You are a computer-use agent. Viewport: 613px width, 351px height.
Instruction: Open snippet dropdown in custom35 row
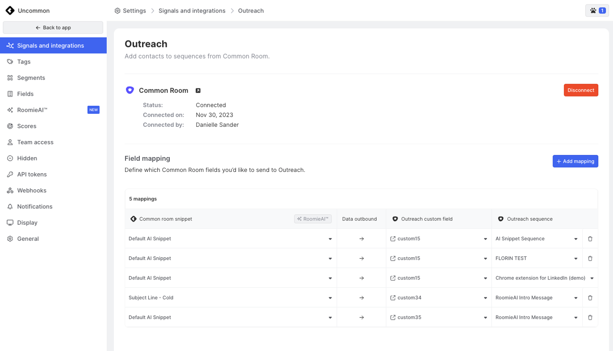231,318
